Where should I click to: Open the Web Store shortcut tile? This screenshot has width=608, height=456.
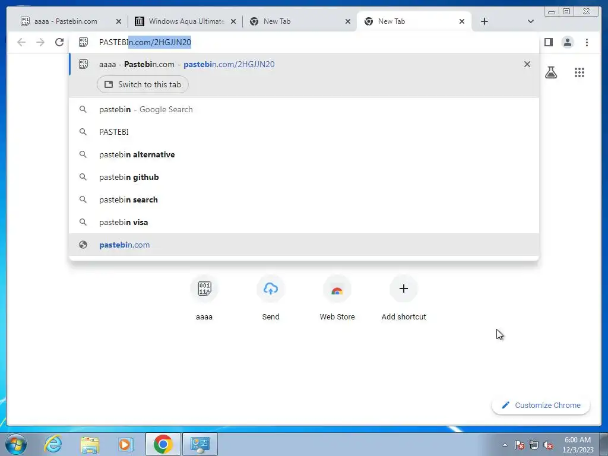tap(337, 298)
